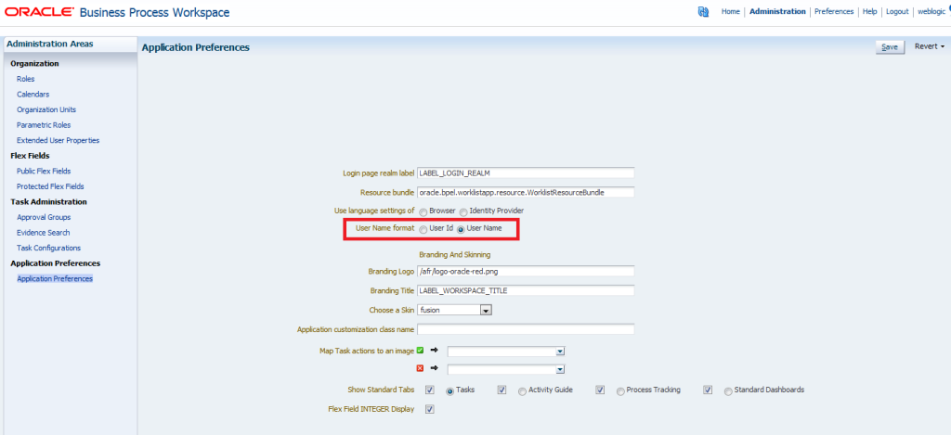Open Roles in Organization

click(25, 79)
